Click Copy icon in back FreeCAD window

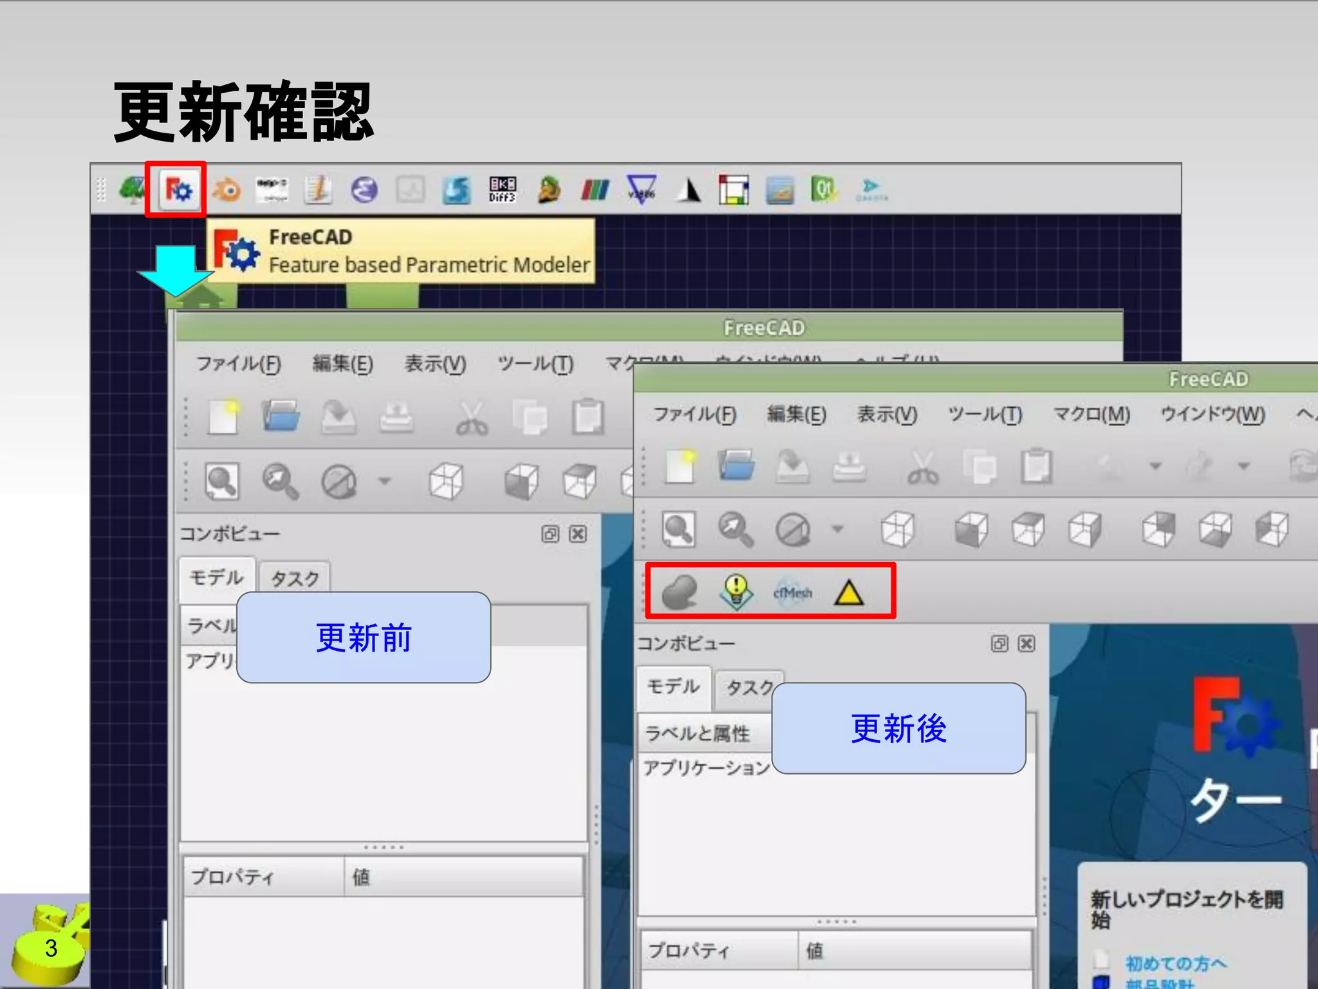click(530, 418)
